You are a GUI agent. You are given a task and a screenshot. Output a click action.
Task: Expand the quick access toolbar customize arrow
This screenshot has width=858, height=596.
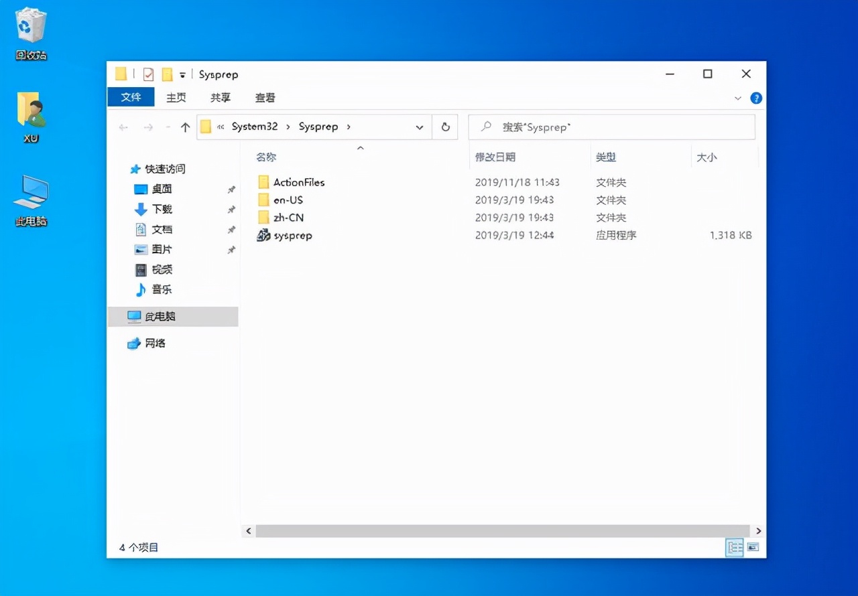pos(182,74)
